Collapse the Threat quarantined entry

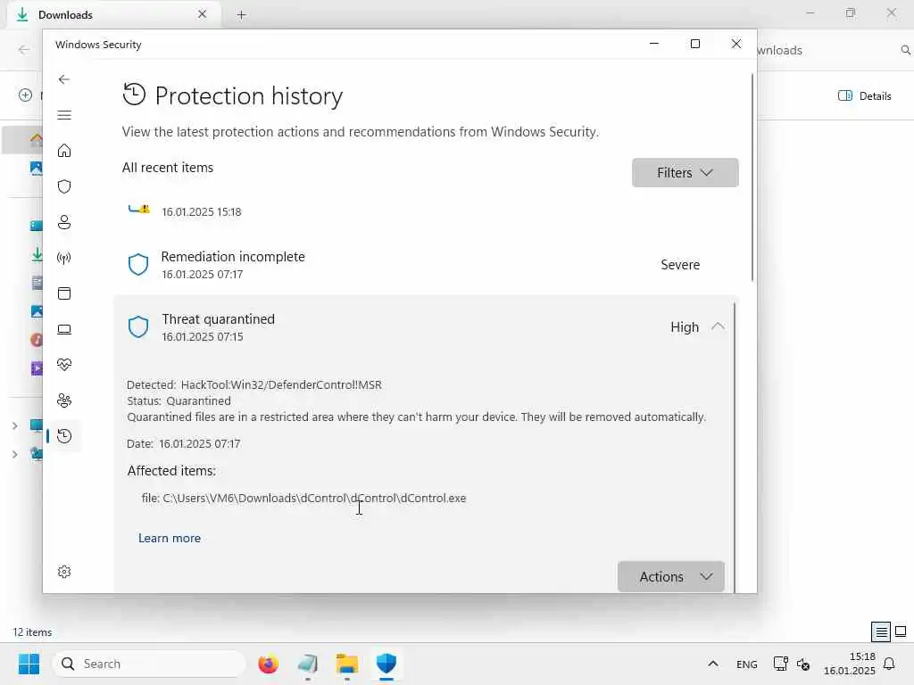pyautogui.click(x=718, y=326)
